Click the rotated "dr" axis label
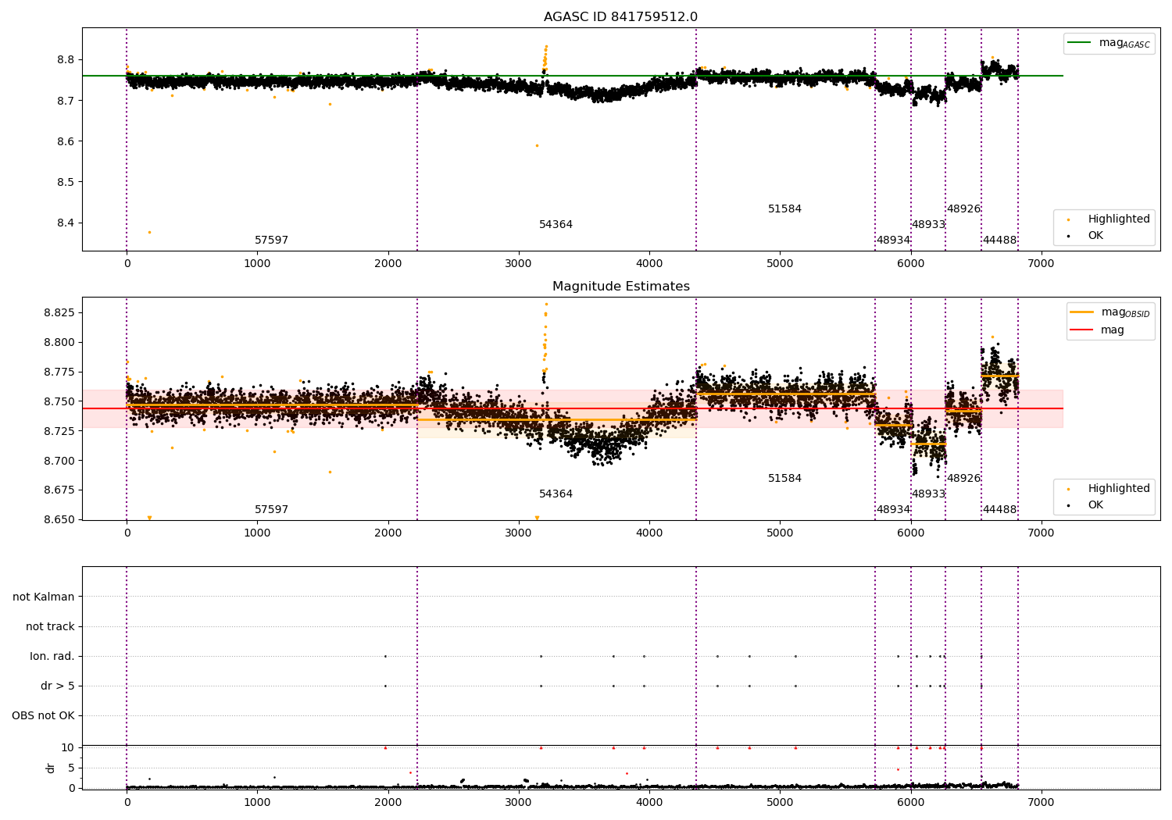 (51, 768)
